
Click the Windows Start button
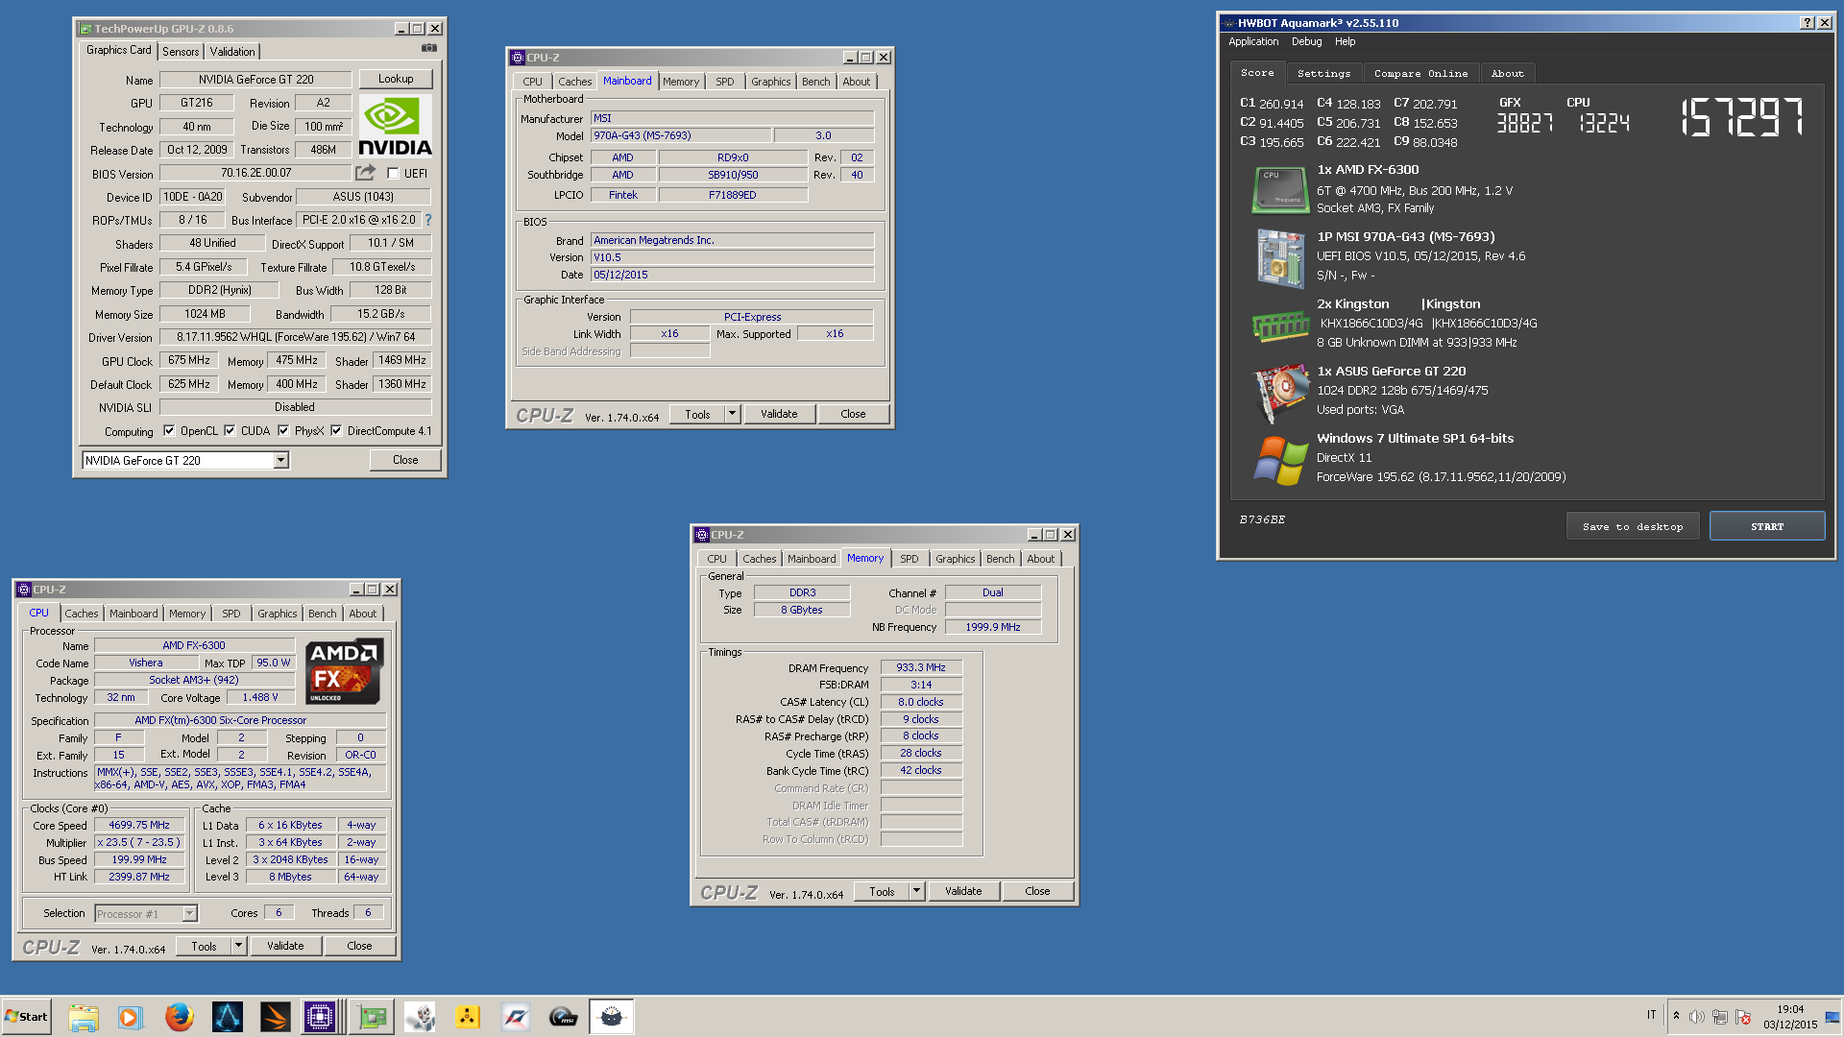(27, 1017)
